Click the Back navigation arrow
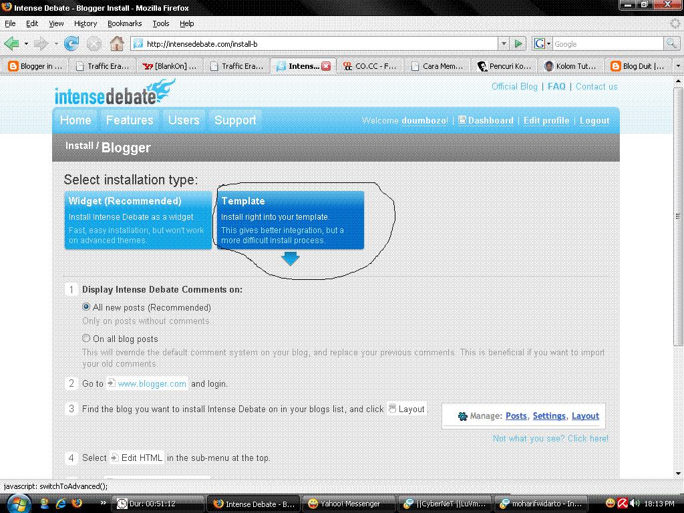The width and height of the screenshot is (684, 513). (x=13, y=43)
